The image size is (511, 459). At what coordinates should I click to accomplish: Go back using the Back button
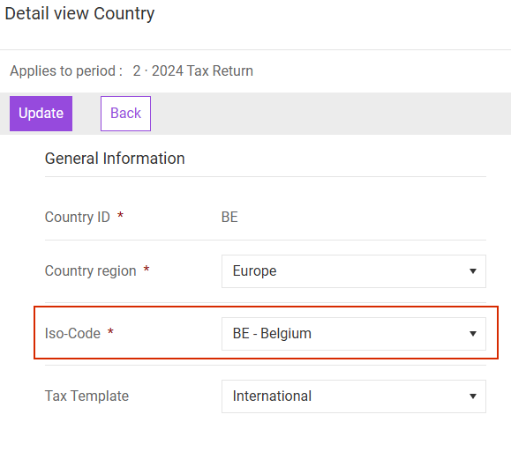[126, 114]
